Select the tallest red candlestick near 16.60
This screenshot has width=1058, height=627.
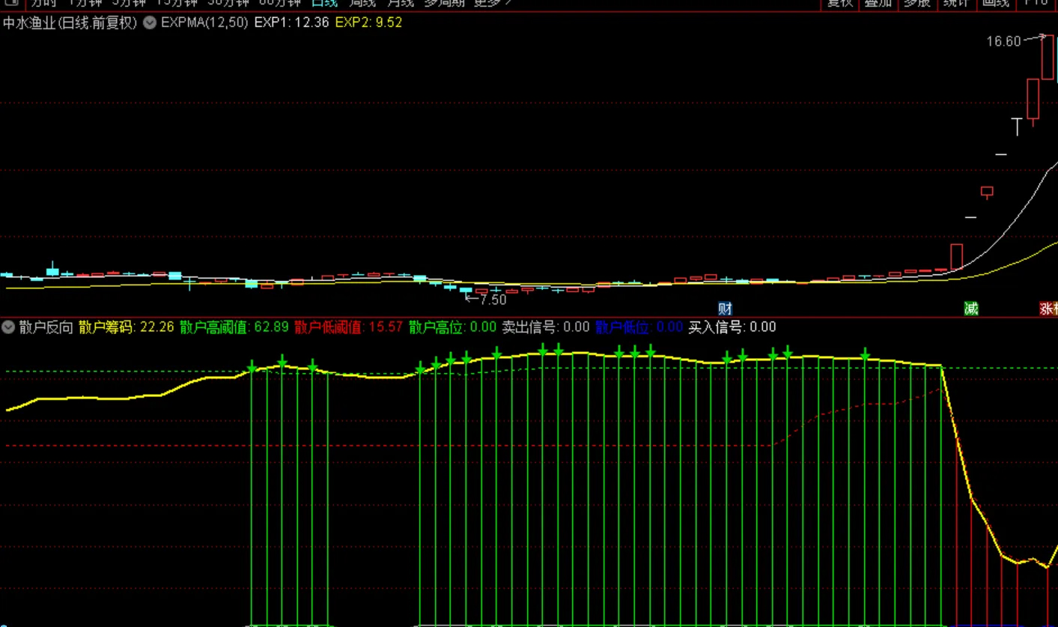click(x=1048, y=57)
